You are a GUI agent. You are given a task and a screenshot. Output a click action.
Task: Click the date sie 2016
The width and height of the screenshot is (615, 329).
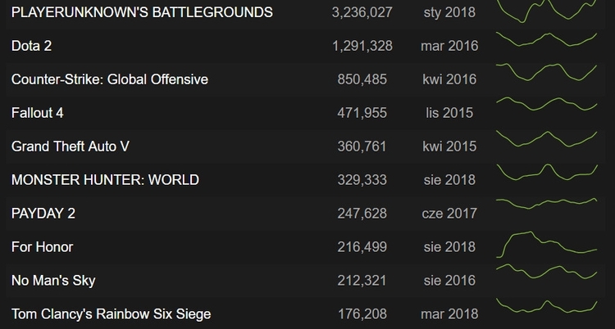pyautogui.click(x=449, y=281)
